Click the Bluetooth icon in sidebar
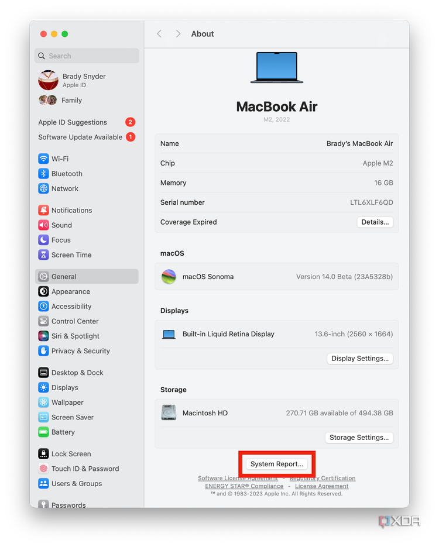The height and width of the screenshot is (547, 439). 43,174
